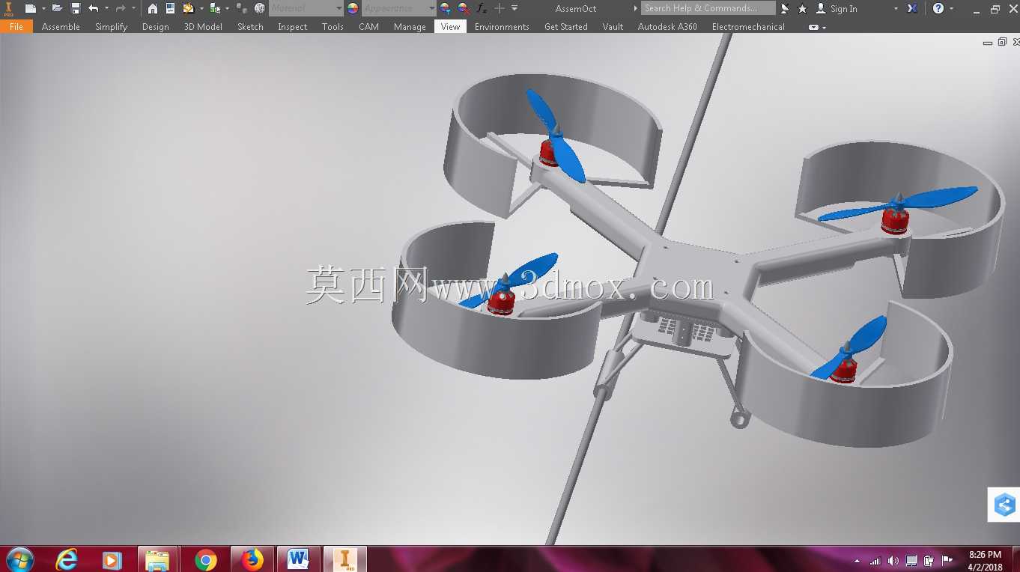Screen dimensions: 1020x572
Task: Click the Clear appearance override icon
Action: click(464, 8)
